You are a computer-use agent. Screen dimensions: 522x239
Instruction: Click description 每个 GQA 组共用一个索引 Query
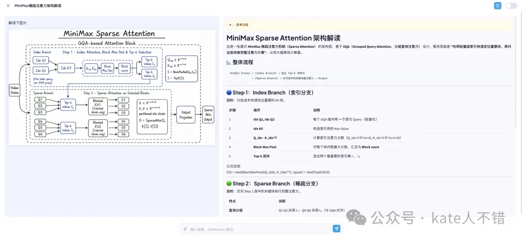tap(345, 119)
